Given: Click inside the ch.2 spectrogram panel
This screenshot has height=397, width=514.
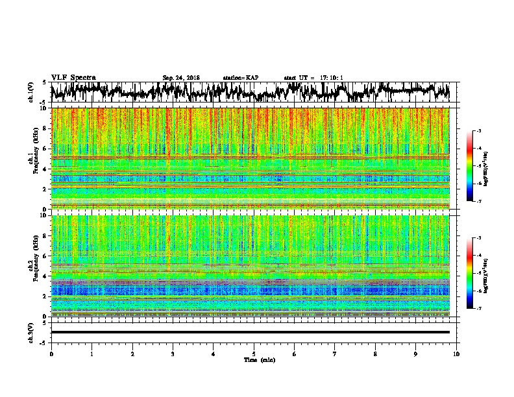Looking at the screenshot, I should pos(250,266).
